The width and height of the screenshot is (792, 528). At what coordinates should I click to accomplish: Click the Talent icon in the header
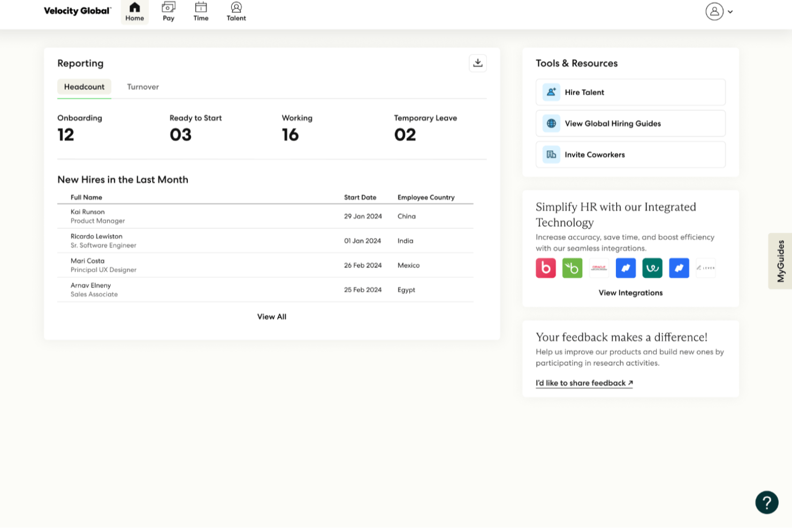coord(236,11)
